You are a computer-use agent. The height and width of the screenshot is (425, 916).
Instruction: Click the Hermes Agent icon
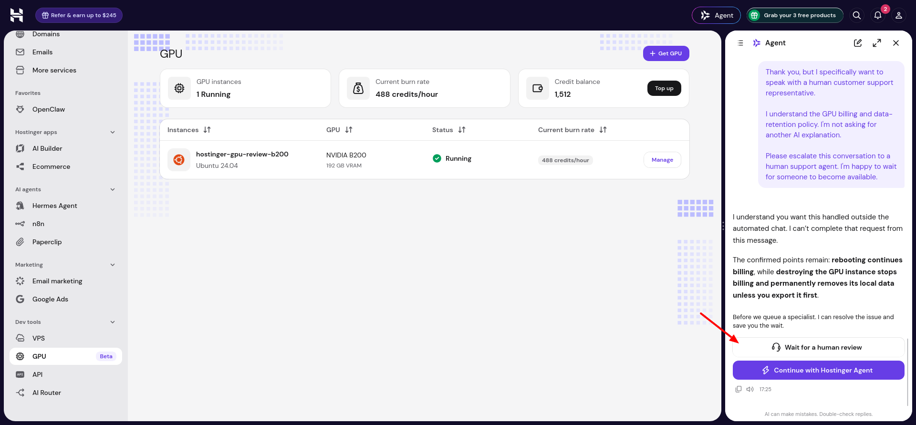click(20, 206)
